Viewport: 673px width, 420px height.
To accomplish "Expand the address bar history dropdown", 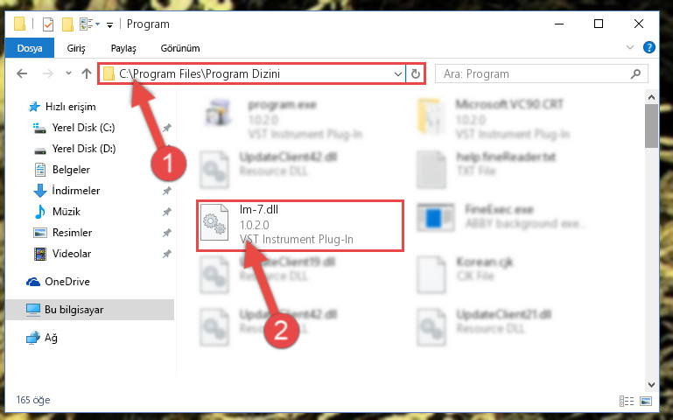I will [398, 73].
